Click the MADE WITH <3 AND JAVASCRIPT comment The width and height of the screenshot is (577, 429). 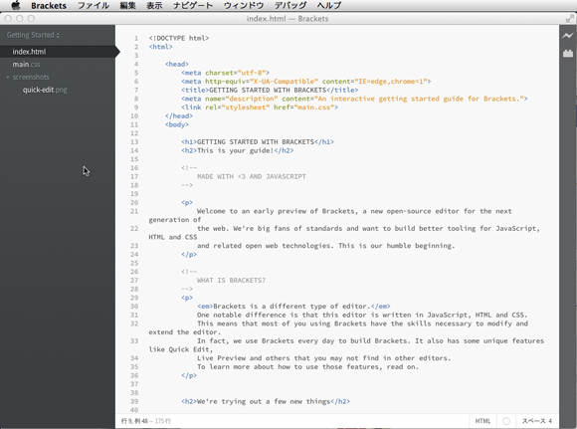(252, 176)
